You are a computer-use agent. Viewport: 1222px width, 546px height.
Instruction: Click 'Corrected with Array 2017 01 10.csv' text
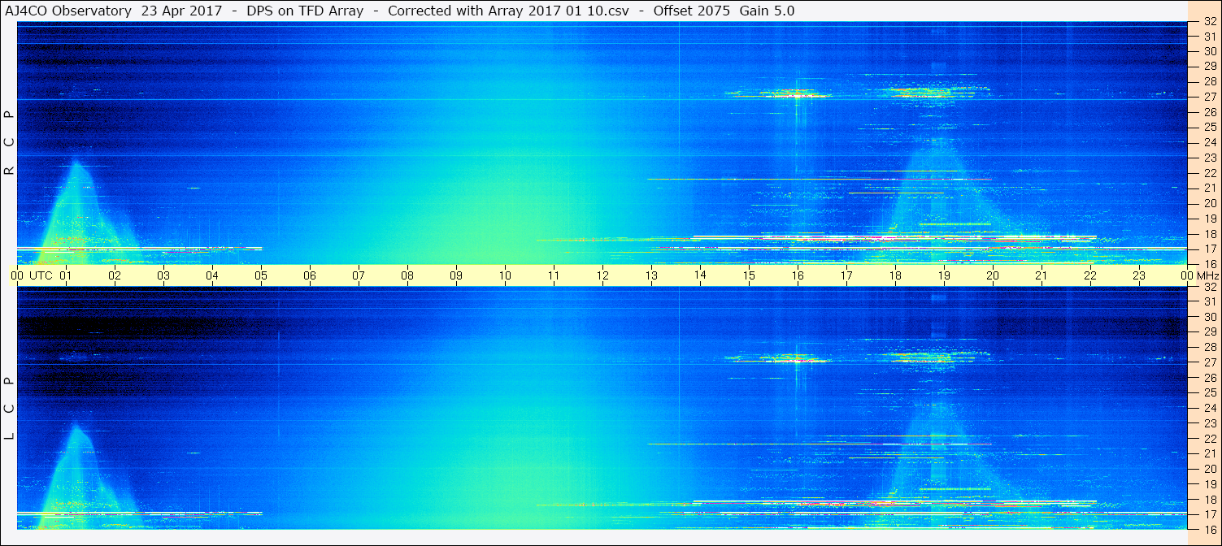508,11
